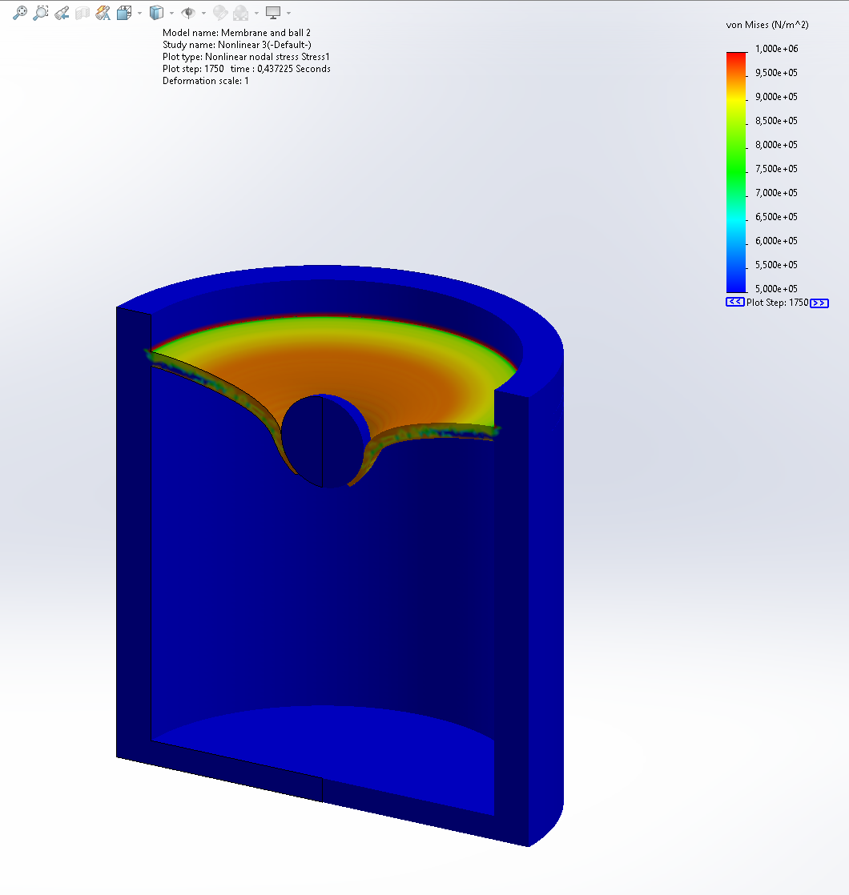
Task: Click the von Mises (N/m^2) legend title
Action: click(x=767, y=26)
